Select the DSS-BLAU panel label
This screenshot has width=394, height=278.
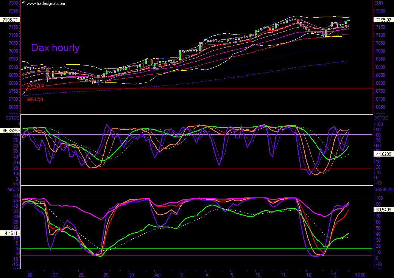(x=384, y=189)
